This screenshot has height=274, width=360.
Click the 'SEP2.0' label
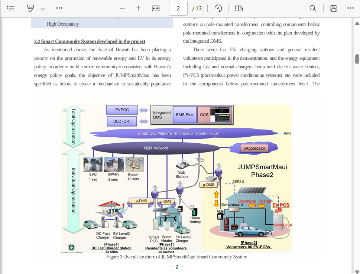(x=238, y=182)
